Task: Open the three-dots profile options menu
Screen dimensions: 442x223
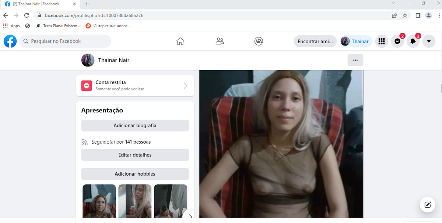Action: tap(355, 60)
